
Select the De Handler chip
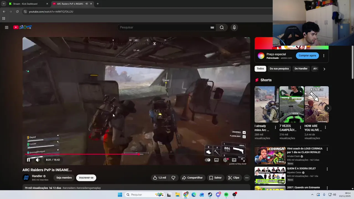tap(301, 69)
